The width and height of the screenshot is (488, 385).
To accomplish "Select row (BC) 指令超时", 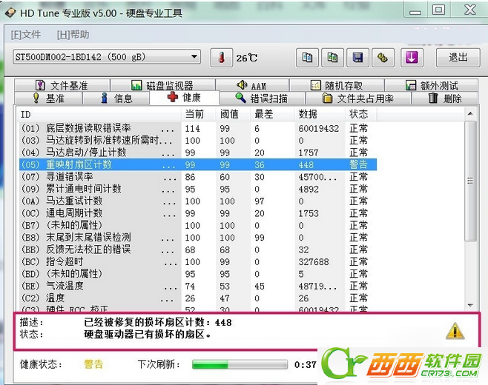I will (x=198, y=261).
